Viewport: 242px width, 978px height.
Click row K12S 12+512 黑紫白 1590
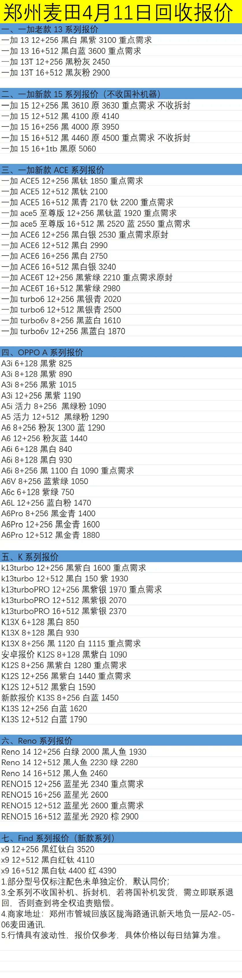coord(121,687)
